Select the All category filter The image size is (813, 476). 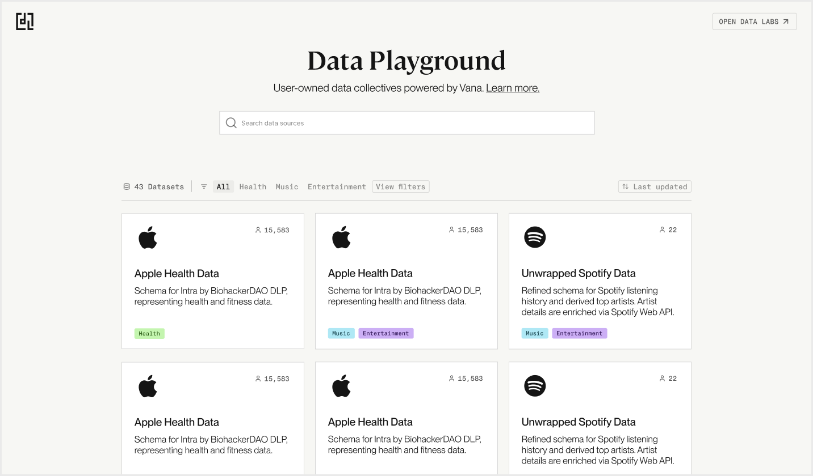(x=223, y=186)
